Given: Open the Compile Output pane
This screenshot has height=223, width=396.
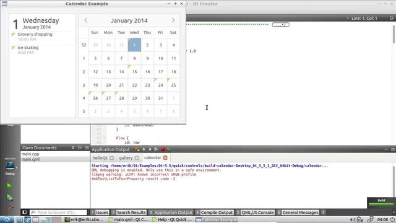Looking at the screenshot, I should [x=214, y=212].
